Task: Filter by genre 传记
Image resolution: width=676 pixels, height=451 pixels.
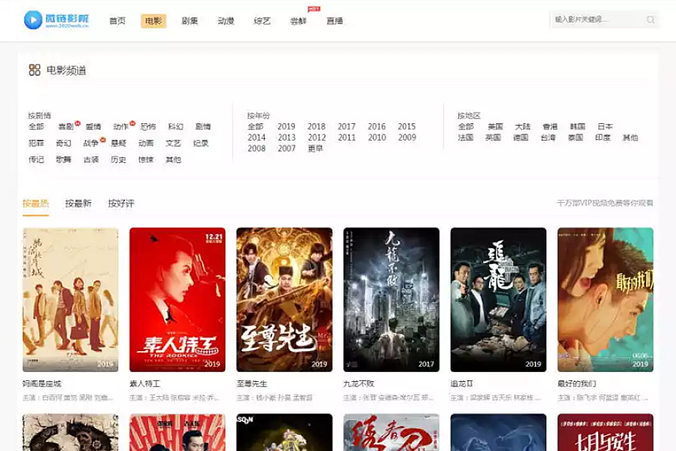Action: pyautogui.click(x=36, y=159)
